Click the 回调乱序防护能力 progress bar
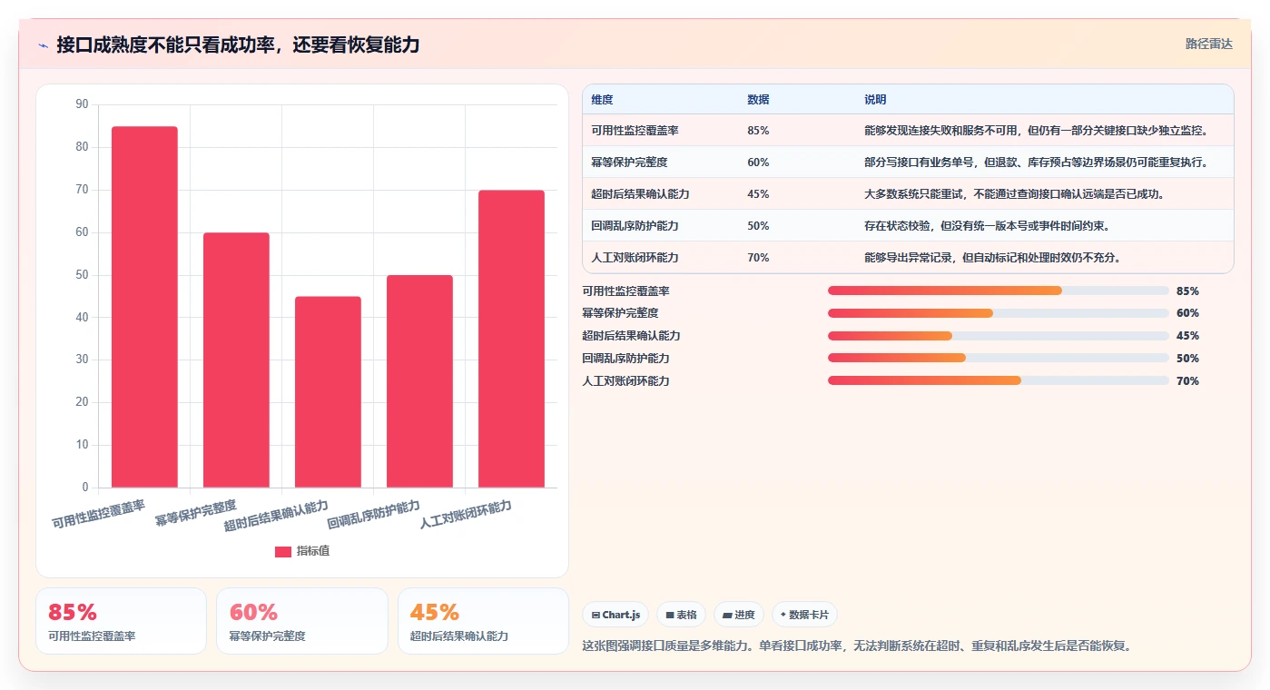1270x690 pixels. (999, 358)
